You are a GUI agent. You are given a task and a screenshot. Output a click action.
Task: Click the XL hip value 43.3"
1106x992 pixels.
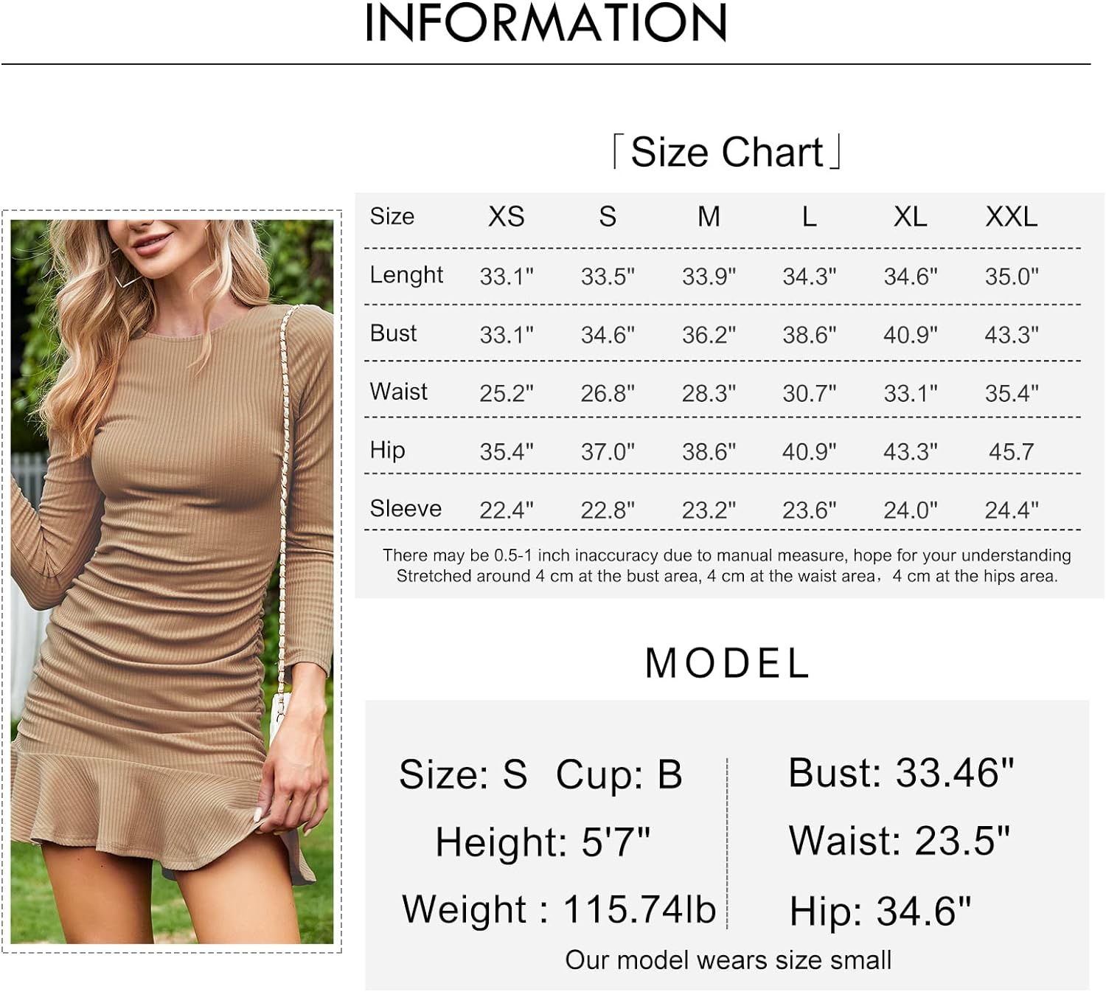pyautogui.click(x=911, y=451)
